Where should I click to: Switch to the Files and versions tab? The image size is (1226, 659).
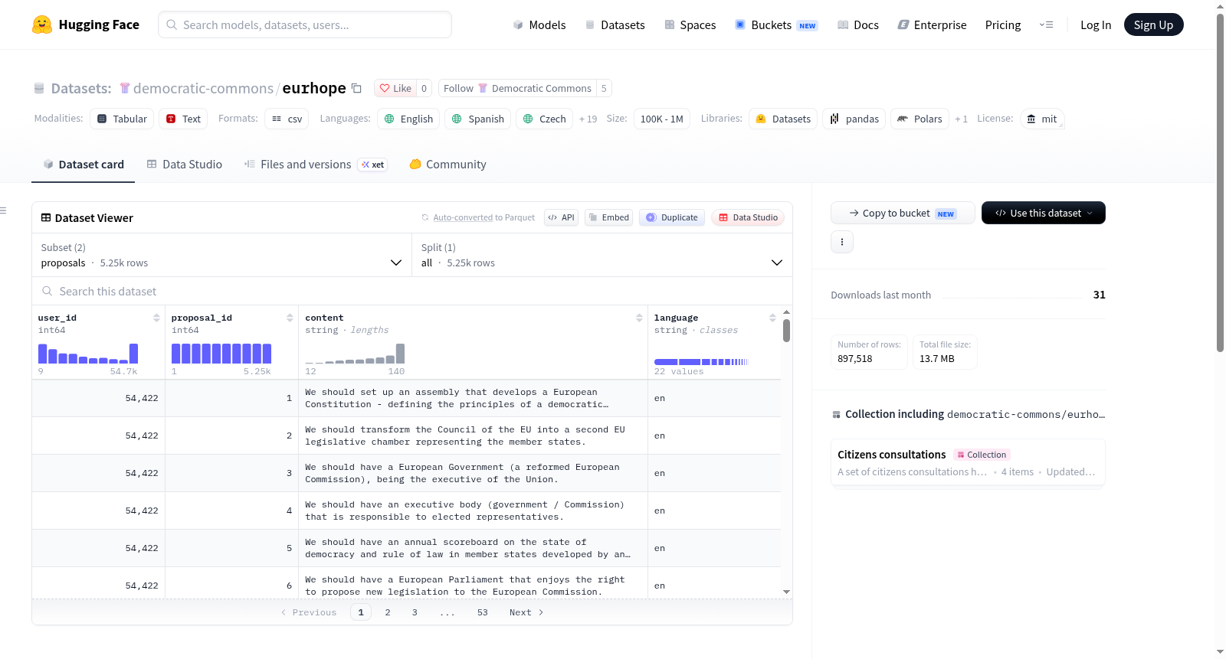coord(316,165)
